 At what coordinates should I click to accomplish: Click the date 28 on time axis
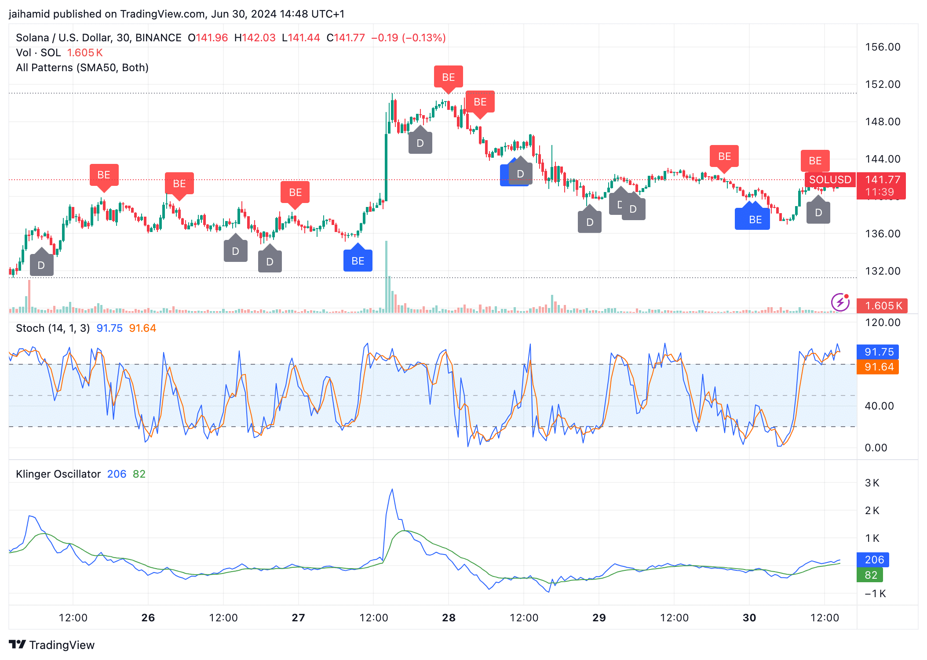tap(449, 618)
